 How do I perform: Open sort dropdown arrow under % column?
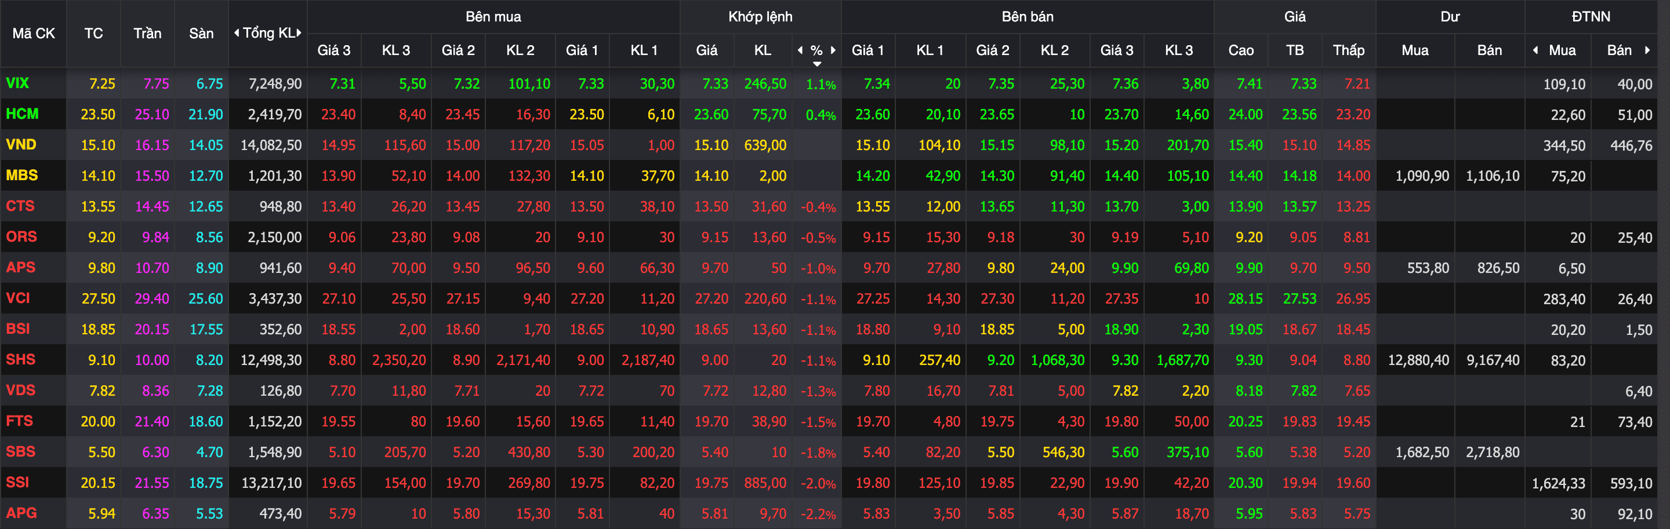817,64
